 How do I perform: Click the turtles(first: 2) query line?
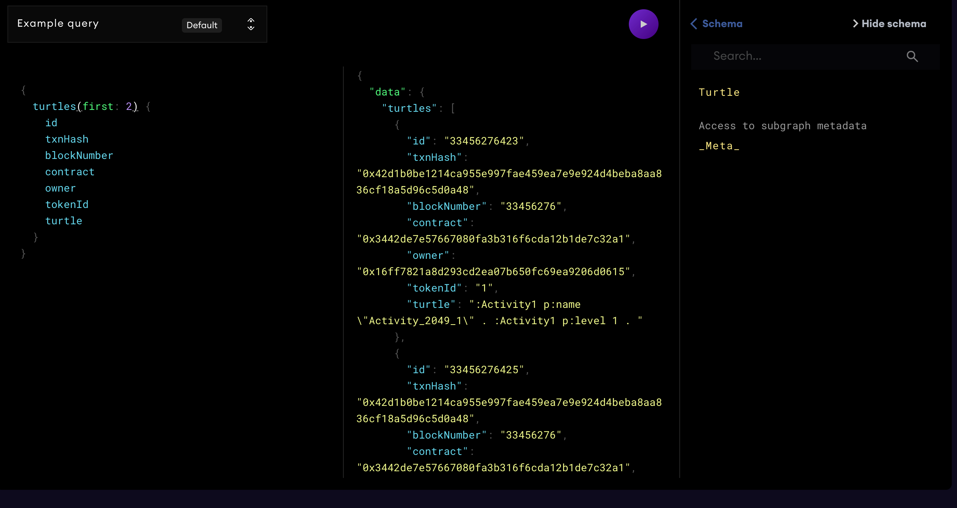tap(85, 107)
